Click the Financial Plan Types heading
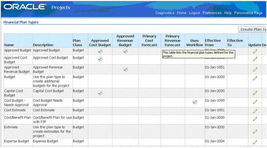Screen dimensions: 267x148 point(21,22)
